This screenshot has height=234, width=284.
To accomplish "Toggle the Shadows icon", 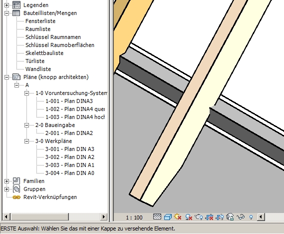I will coord(189,217).
